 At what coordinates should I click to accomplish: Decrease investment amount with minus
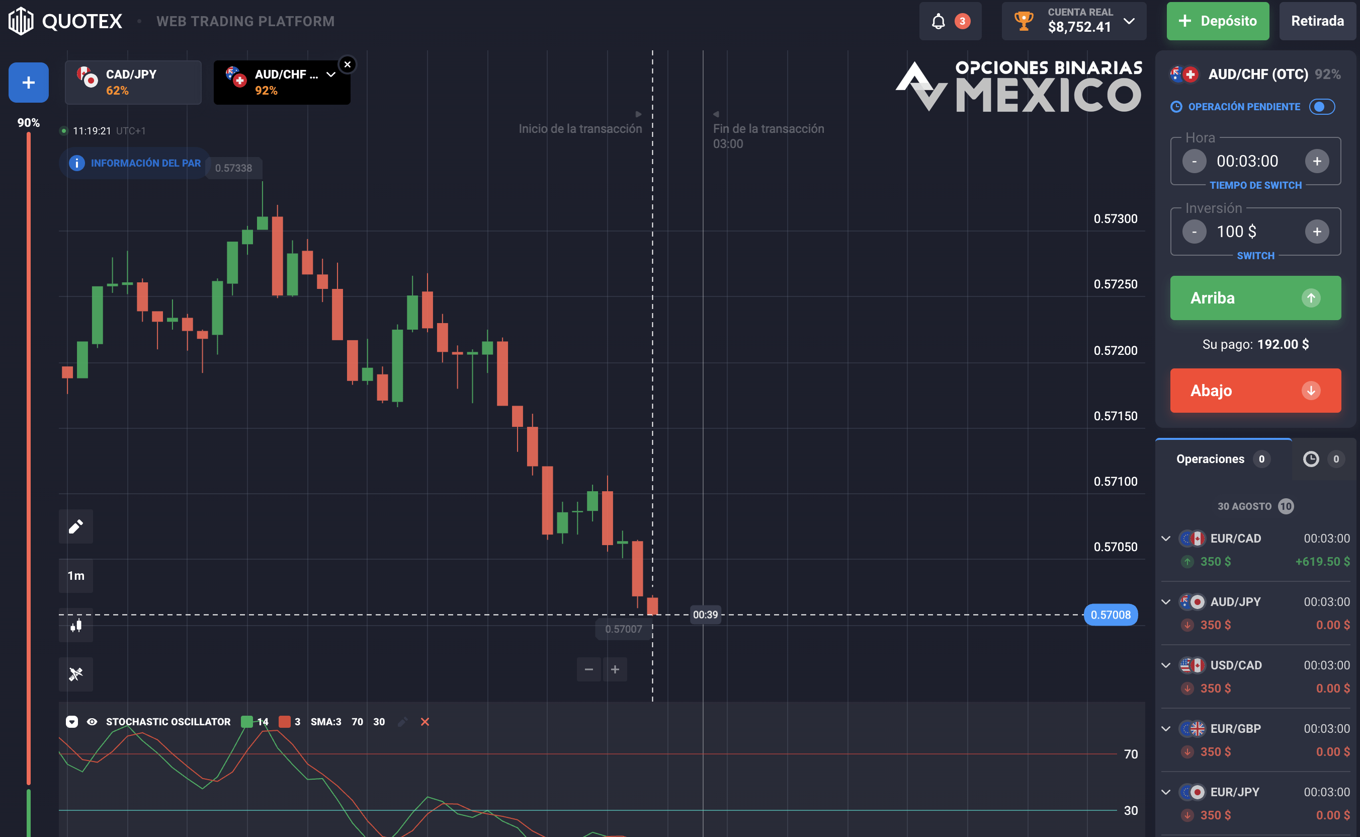1194,232
